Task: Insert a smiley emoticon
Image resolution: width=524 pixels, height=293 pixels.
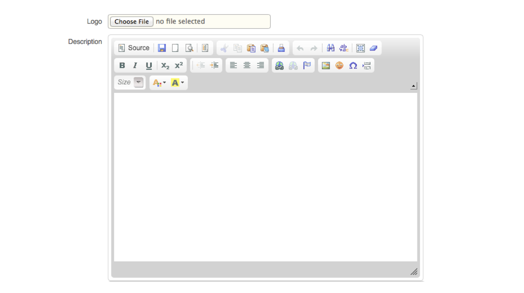Action: point(339,65)
